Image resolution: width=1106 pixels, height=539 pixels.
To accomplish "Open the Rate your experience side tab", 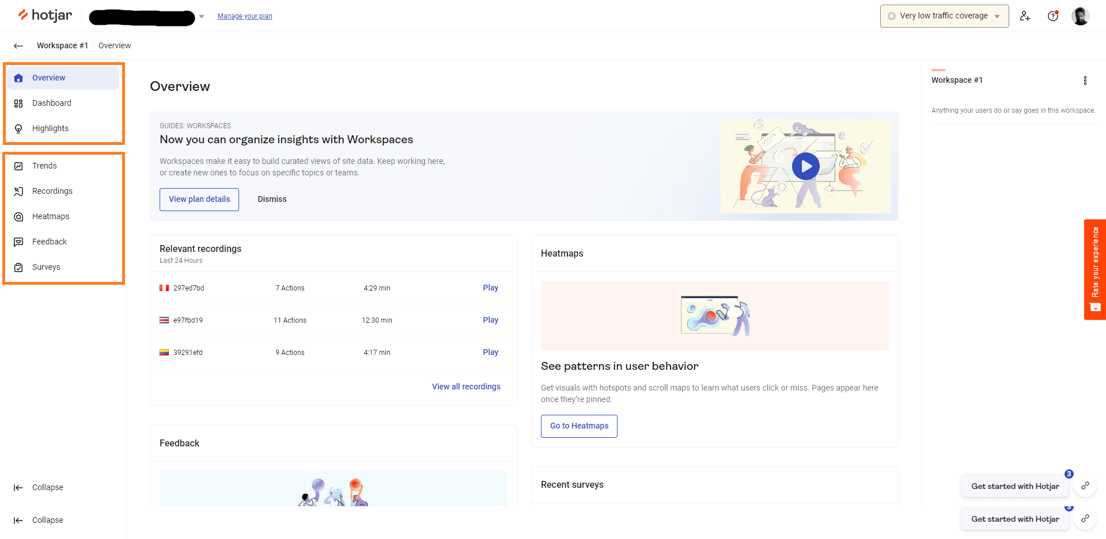I will [1094, 269].
